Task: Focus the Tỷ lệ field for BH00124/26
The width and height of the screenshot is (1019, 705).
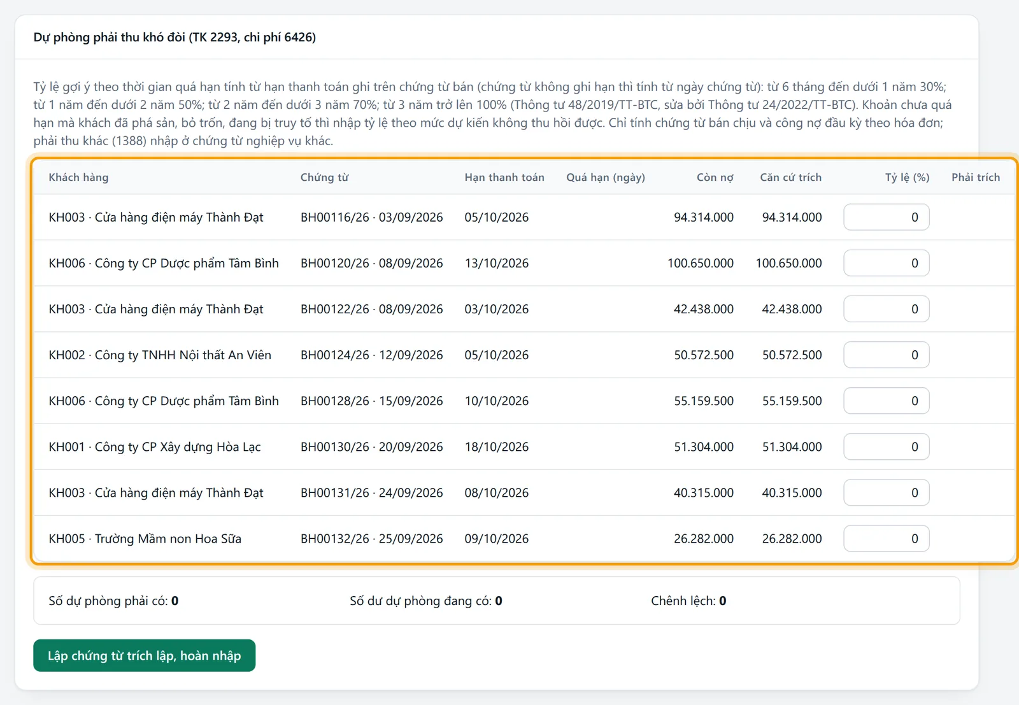Action: point(886,355)
